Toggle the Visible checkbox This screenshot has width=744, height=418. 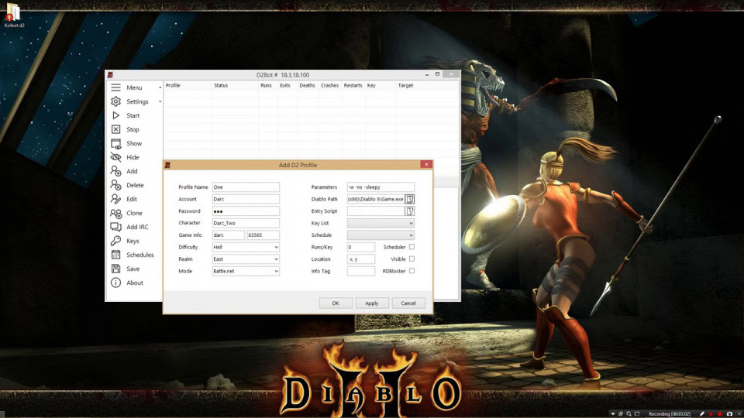(412, 259)
